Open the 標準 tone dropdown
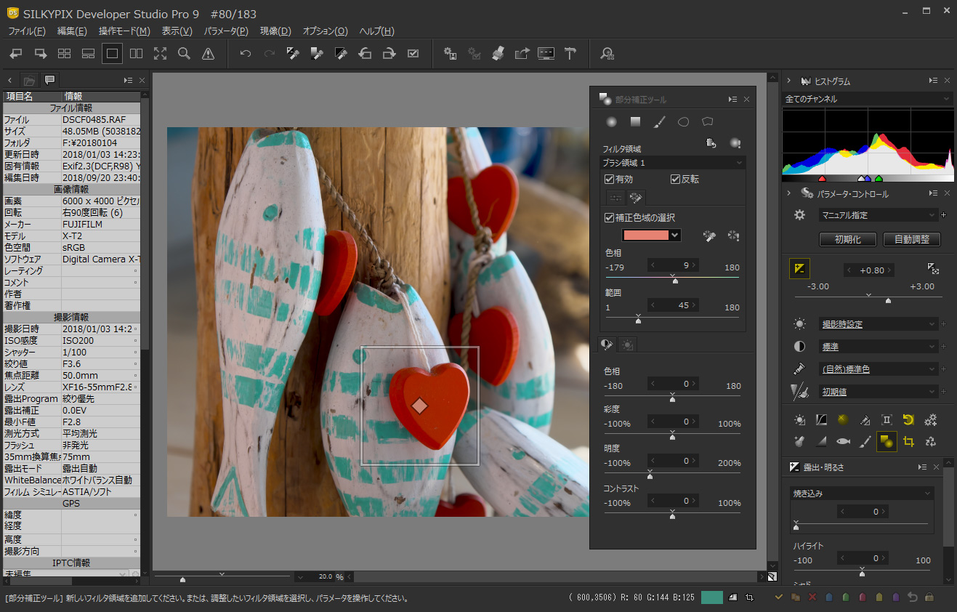Viewport: 957px width, 612px height. pyautogui.click(x=879, y=347)
